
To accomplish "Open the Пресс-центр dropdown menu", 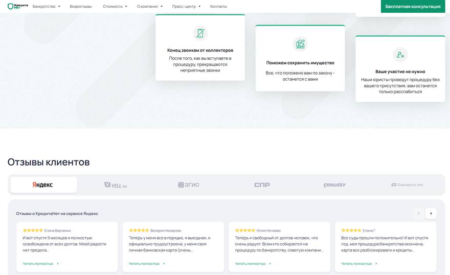I will (186, 7).
